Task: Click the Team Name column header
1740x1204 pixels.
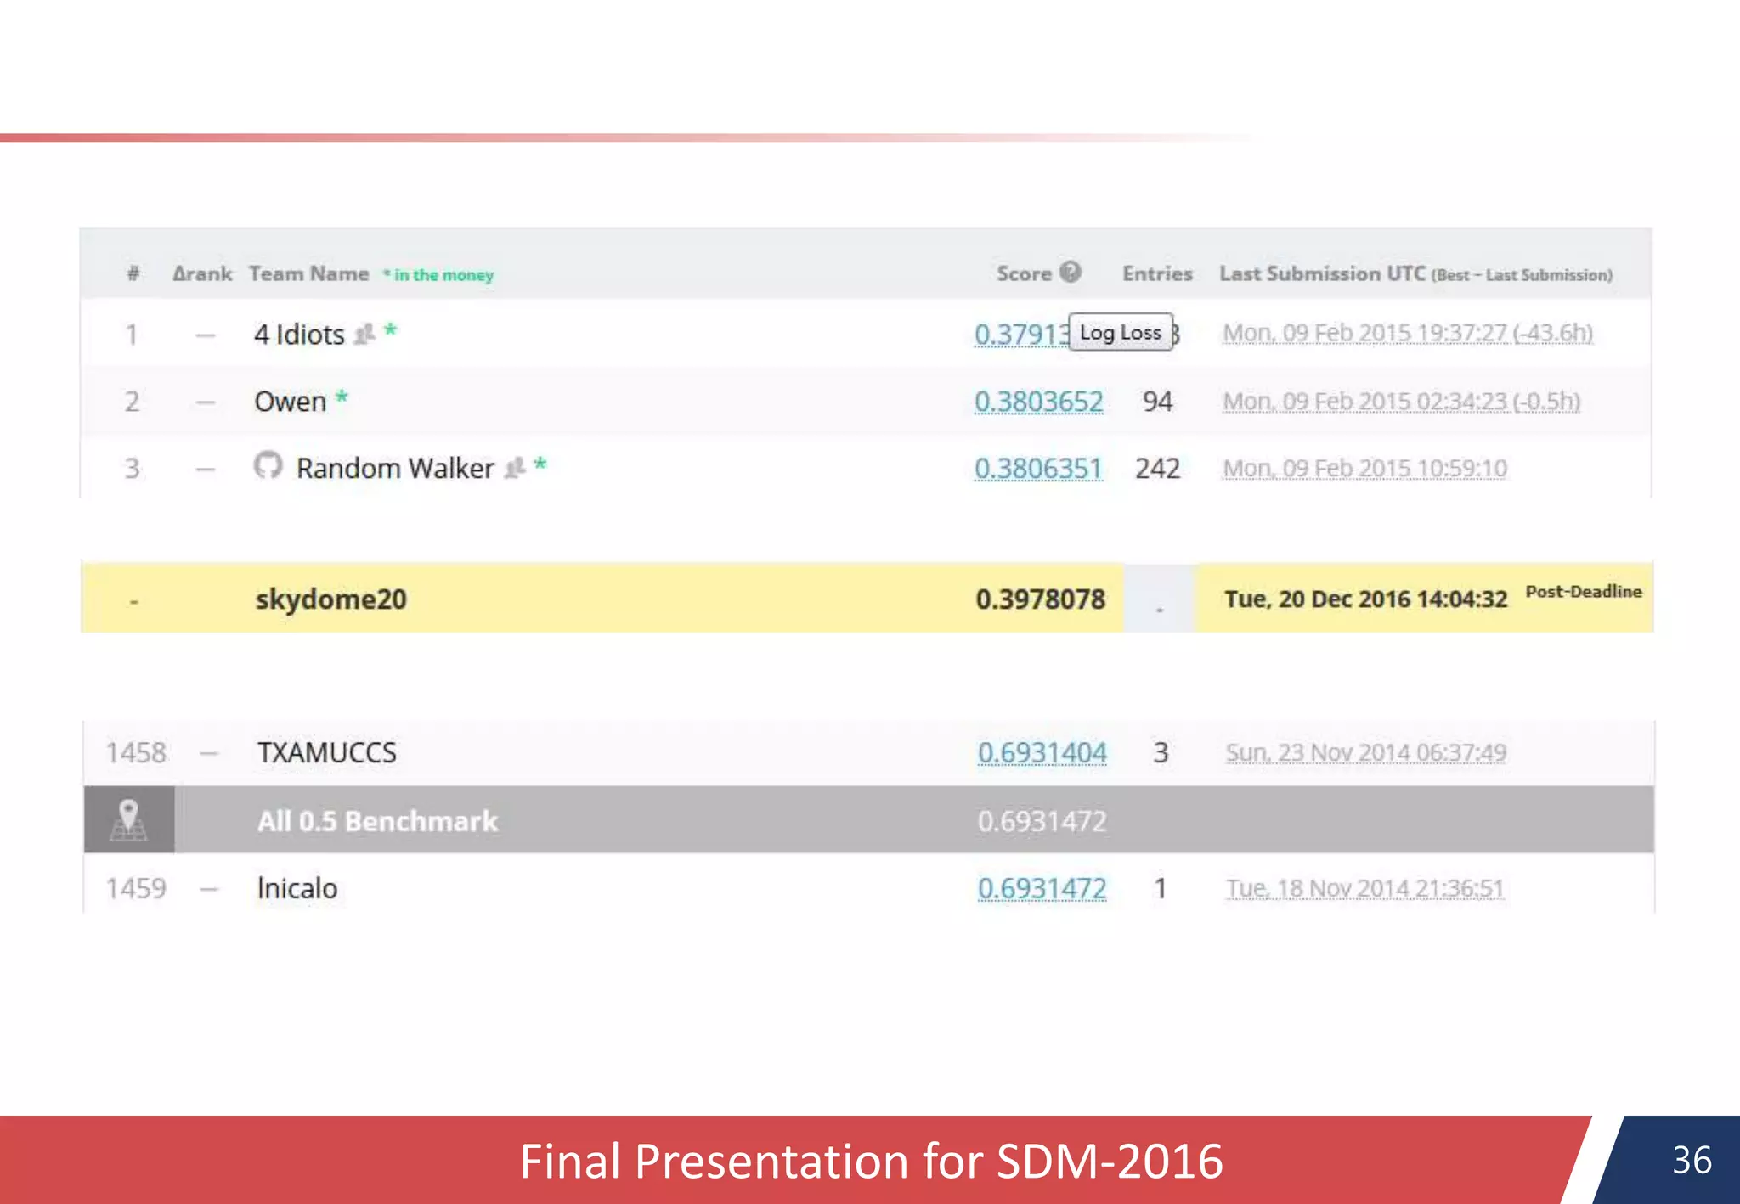Action: click(x=309, y=273)
